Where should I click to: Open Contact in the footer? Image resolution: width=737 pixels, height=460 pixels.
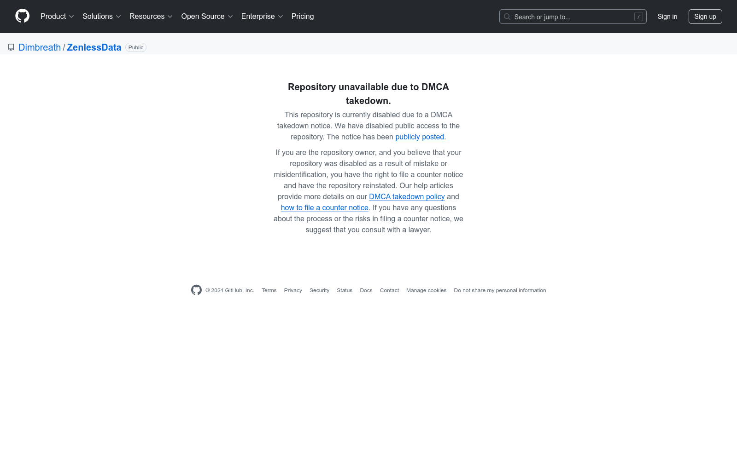[389, 290]
